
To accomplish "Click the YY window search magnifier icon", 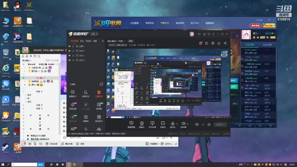I will click(39, 56).
